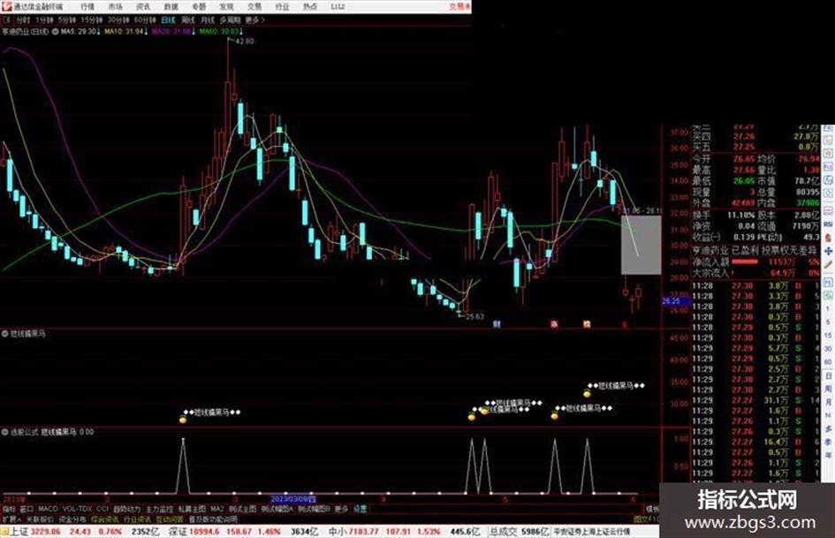Viewport: 835px width, 538px height.
Task: Toggle the 短线擒黑马 sub-panel header icon
Action: coord(4,334)
